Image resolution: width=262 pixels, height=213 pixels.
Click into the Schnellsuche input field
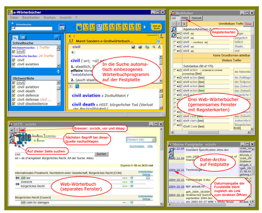click(x=31, y=28)
